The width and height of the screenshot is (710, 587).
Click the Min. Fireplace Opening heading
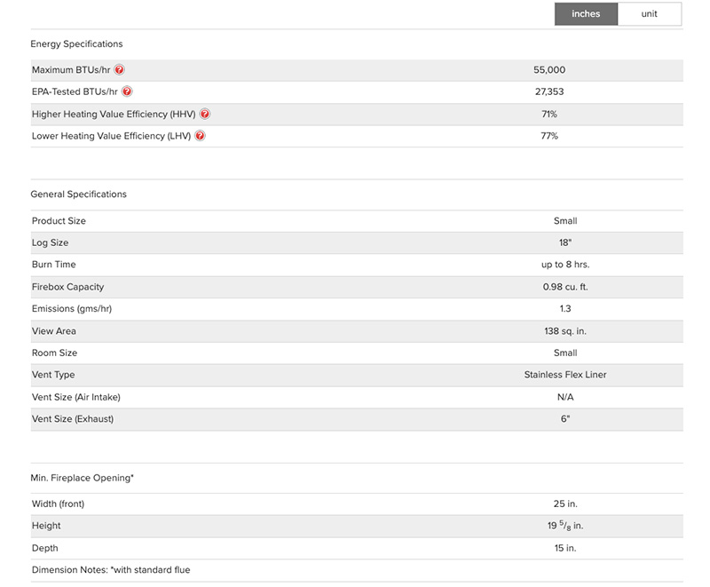[x=82, y=478]
